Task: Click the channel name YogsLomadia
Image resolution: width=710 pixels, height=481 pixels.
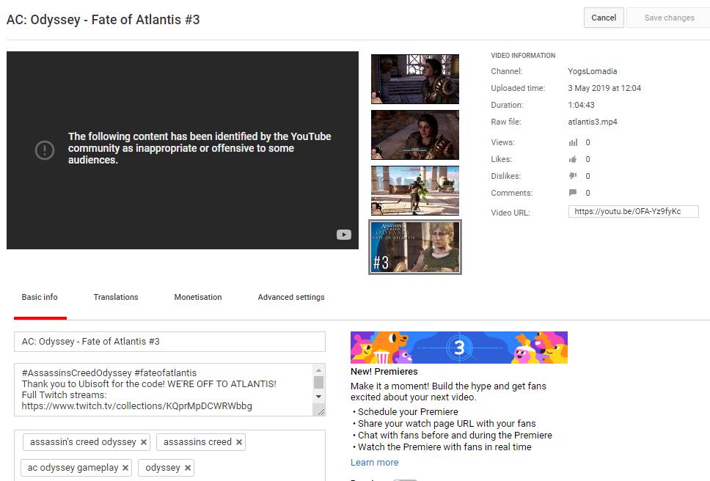Action: point(592,72)
